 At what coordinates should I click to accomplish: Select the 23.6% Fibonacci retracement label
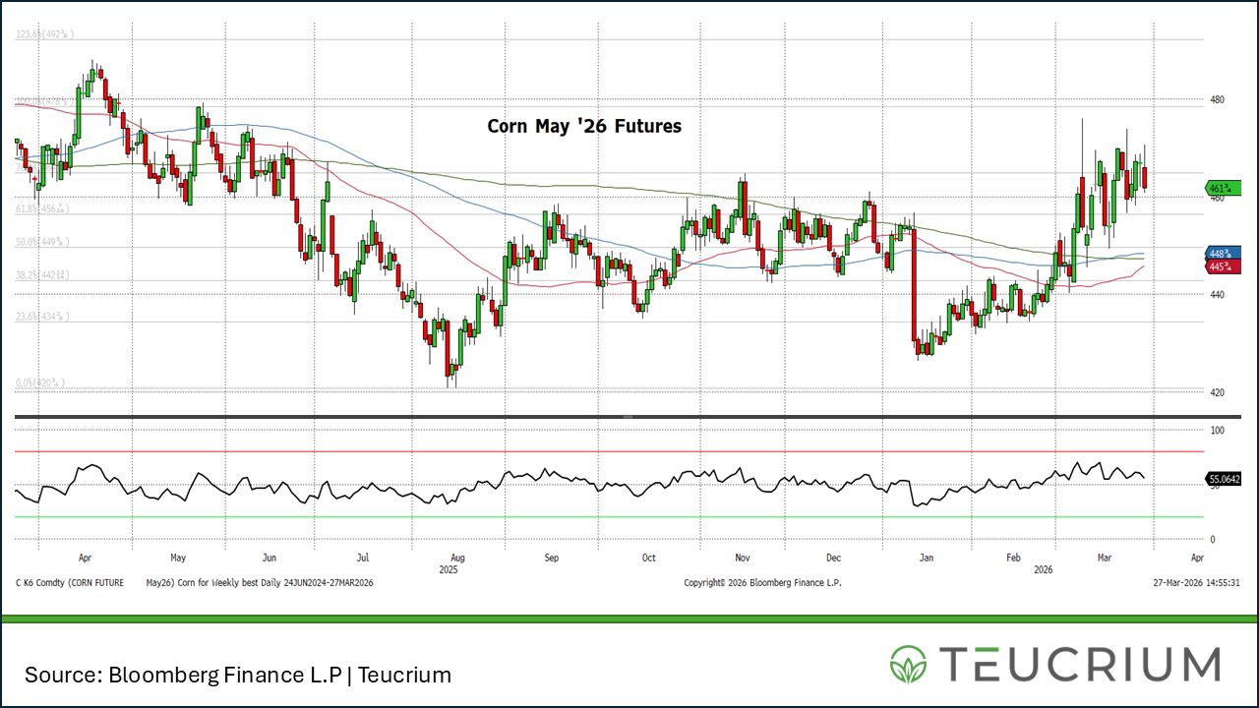click(41, 317)
